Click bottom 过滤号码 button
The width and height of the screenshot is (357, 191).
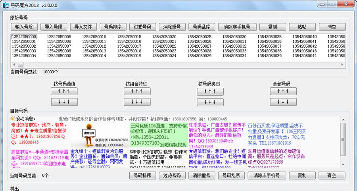coord(172,176)
